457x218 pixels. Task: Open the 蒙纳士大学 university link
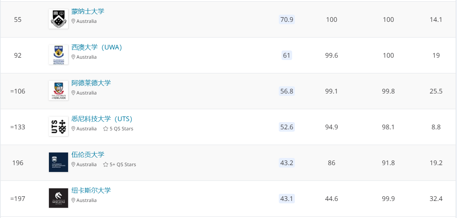click(88, 11)
